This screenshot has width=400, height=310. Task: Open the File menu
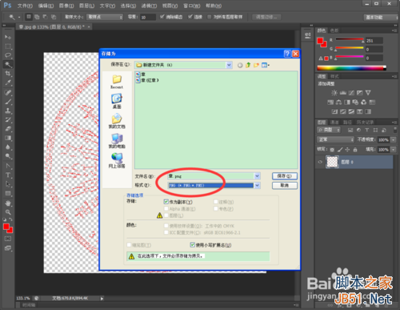[x=25, y=6]
